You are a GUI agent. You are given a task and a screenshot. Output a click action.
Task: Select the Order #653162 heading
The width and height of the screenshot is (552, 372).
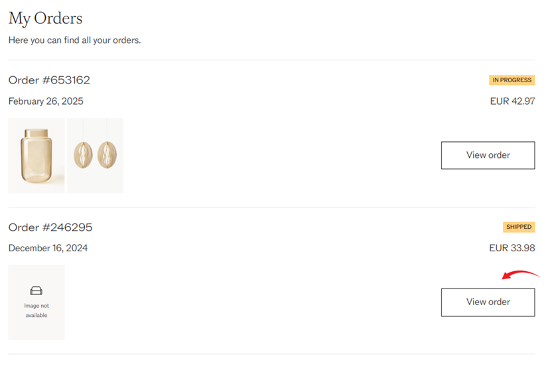49,80
